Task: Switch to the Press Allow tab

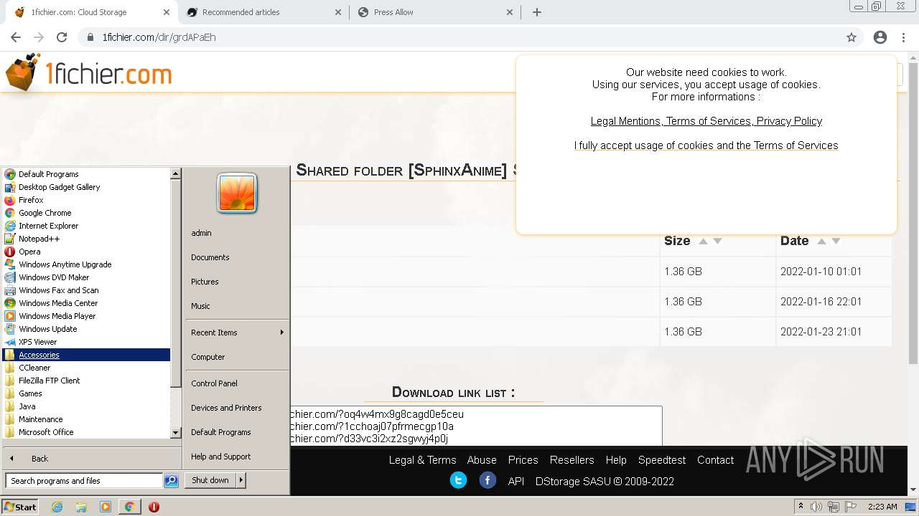Action: (436, 12)
